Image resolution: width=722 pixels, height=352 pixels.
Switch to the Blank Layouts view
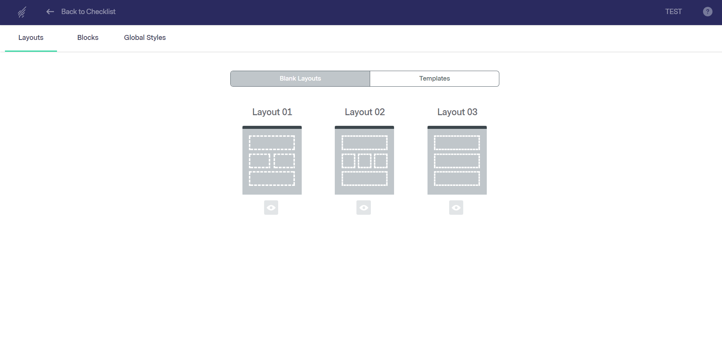pyautogui.click(x=300, y=79)
